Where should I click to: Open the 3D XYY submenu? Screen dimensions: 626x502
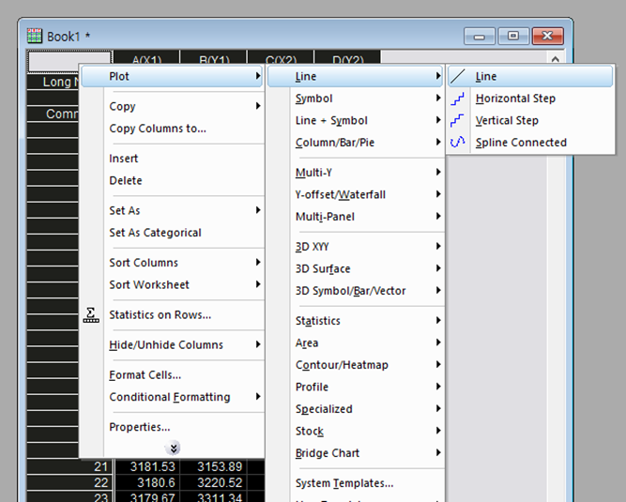tap(356, 247)
